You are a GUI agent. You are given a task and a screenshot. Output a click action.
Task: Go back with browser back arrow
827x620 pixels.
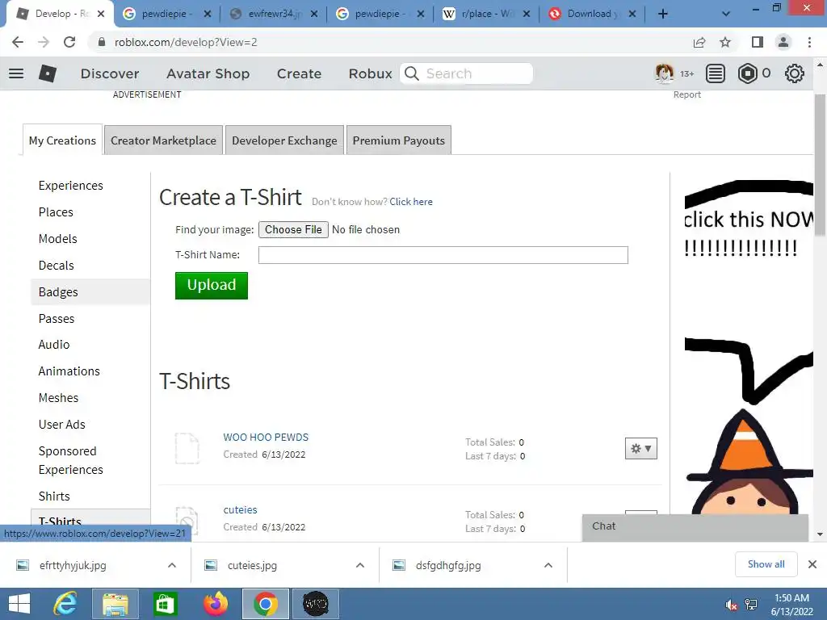click(x=18, y=42)
